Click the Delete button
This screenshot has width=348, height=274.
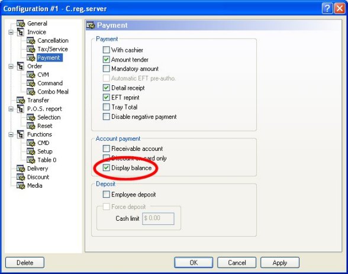click(25, 263)
